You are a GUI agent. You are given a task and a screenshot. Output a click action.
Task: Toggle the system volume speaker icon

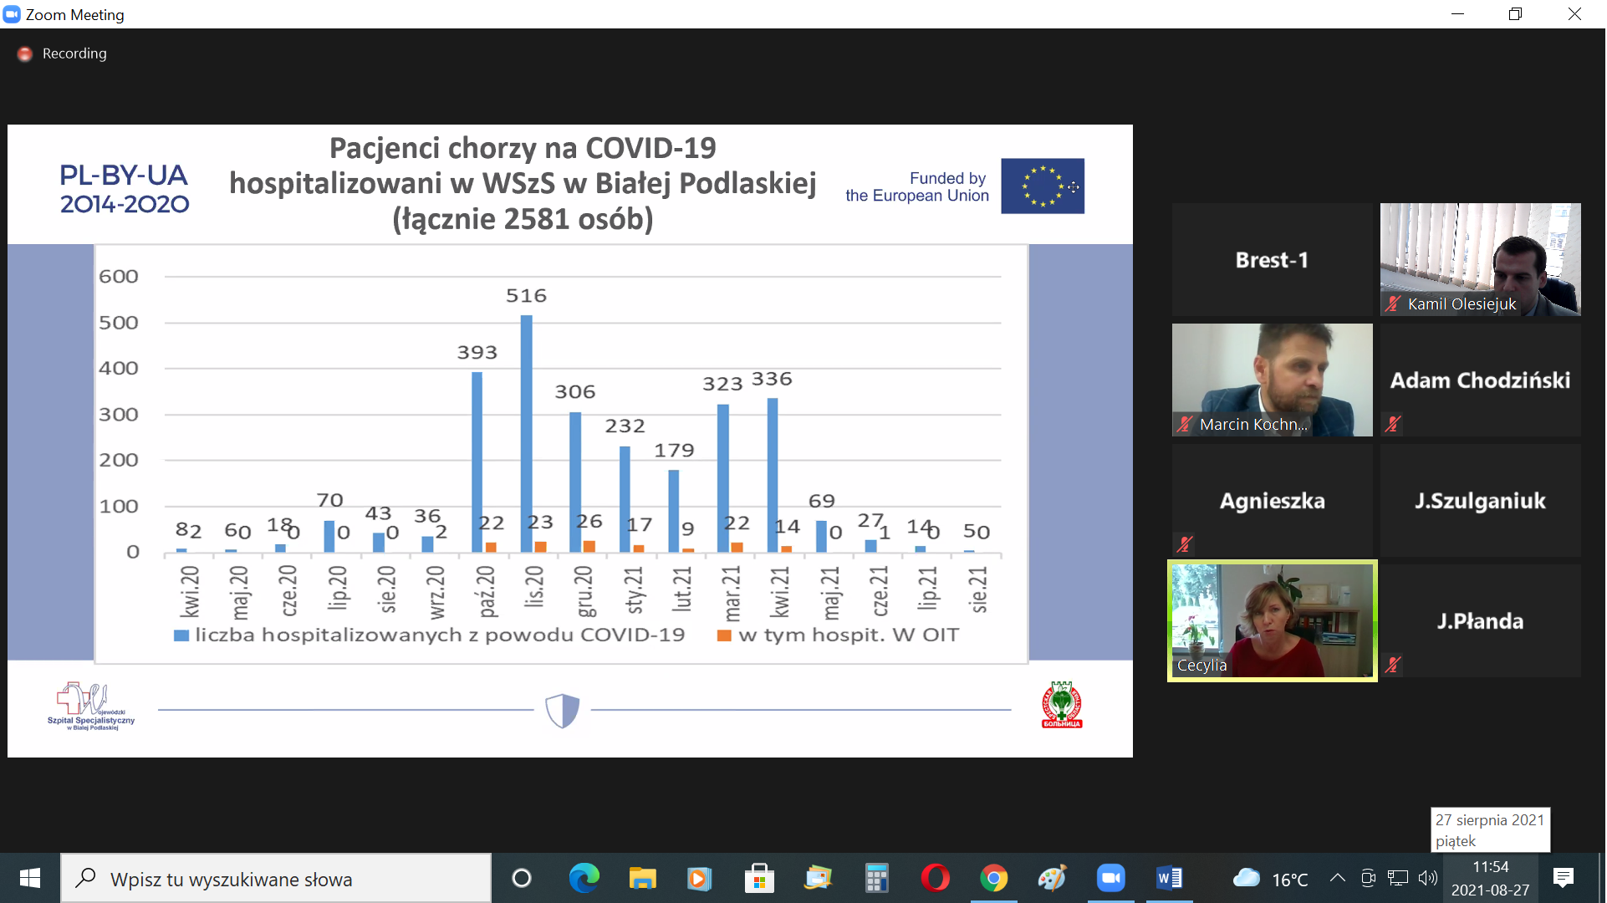[x=1428, y=878]
